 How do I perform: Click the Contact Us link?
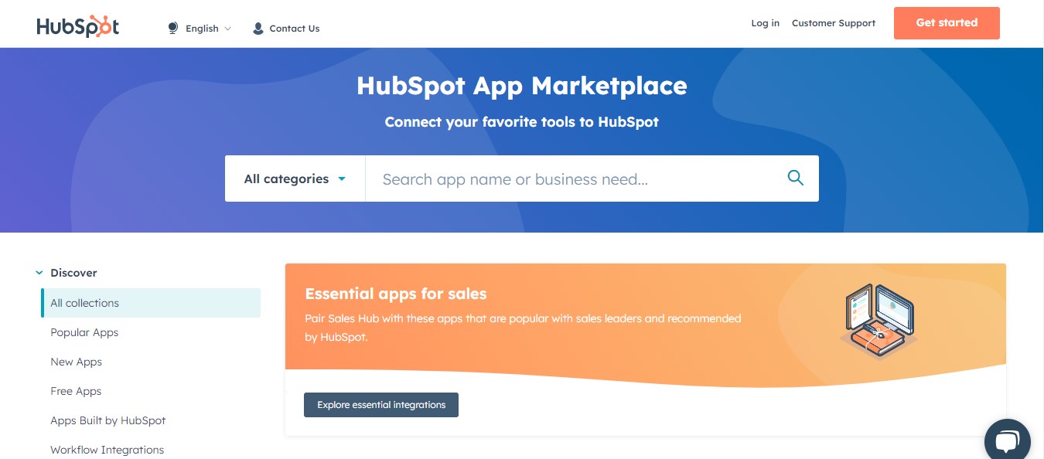[x=295, y=29]
